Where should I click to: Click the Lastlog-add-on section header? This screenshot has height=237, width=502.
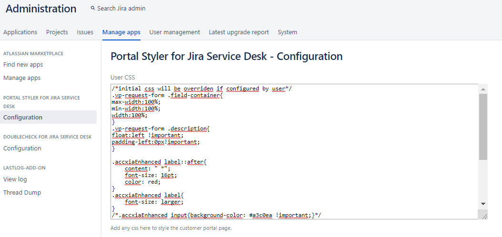click(x=24, y=168)
